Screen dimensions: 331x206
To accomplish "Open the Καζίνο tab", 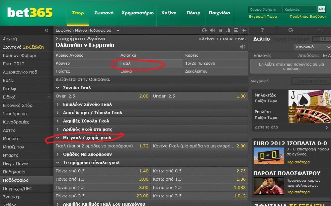I will pyautogui.click(x=169, y=13).
